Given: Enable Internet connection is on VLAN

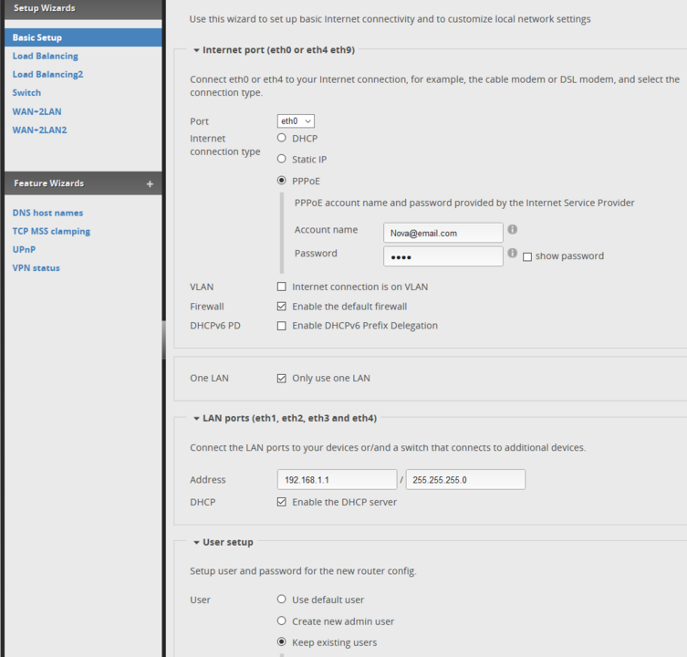Looking at the screenshot, I should click(x=281, y=287).
